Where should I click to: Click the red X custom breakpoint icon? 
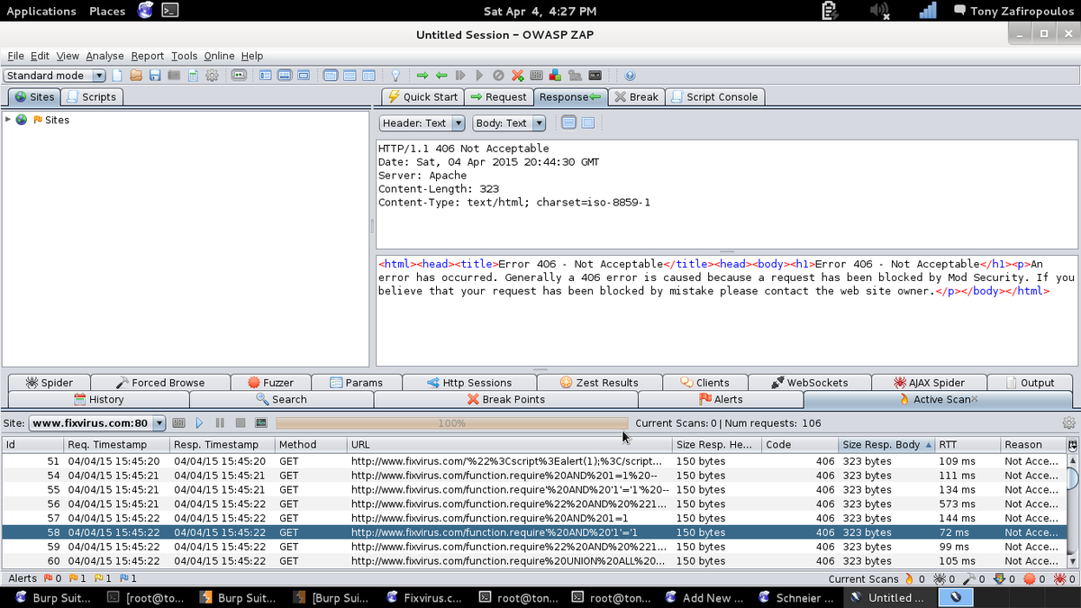coord(517,76)
